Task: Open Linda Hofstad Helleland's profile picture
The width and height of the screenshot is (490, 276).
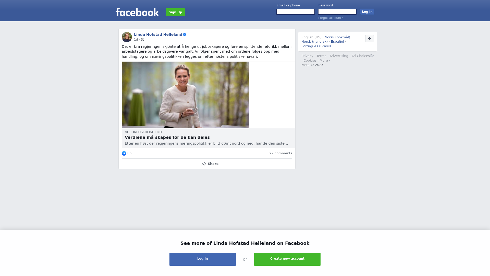Action: pyautogui.click(x=127, y=37)
